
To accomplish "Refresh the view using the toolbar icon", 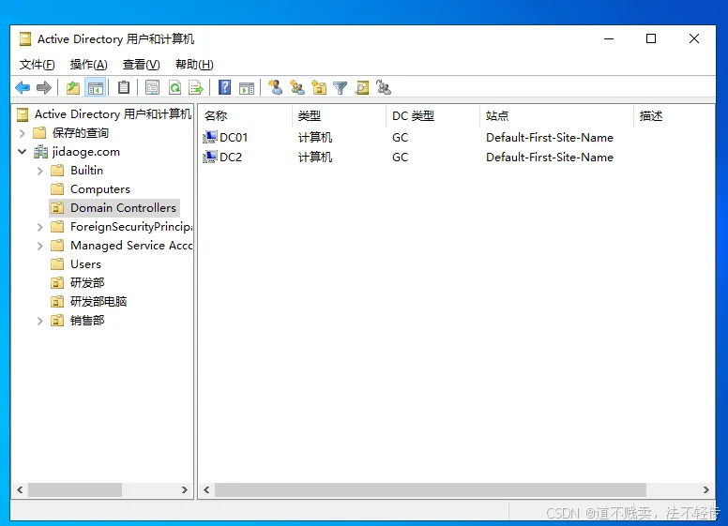I will [175, 87].
